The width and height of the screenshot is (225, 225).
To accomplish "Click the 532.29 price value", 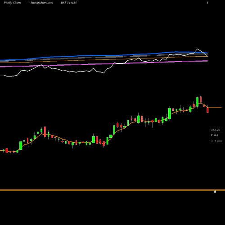I will point(216,130).
